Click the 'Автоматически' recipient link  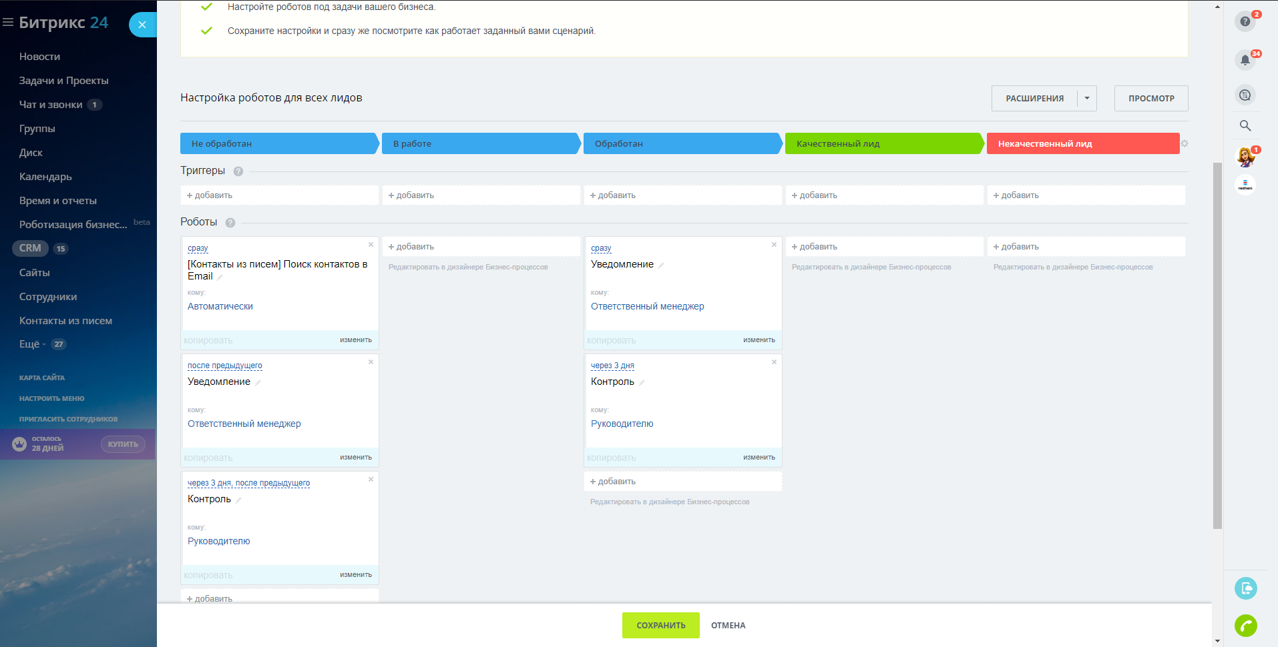220,306
